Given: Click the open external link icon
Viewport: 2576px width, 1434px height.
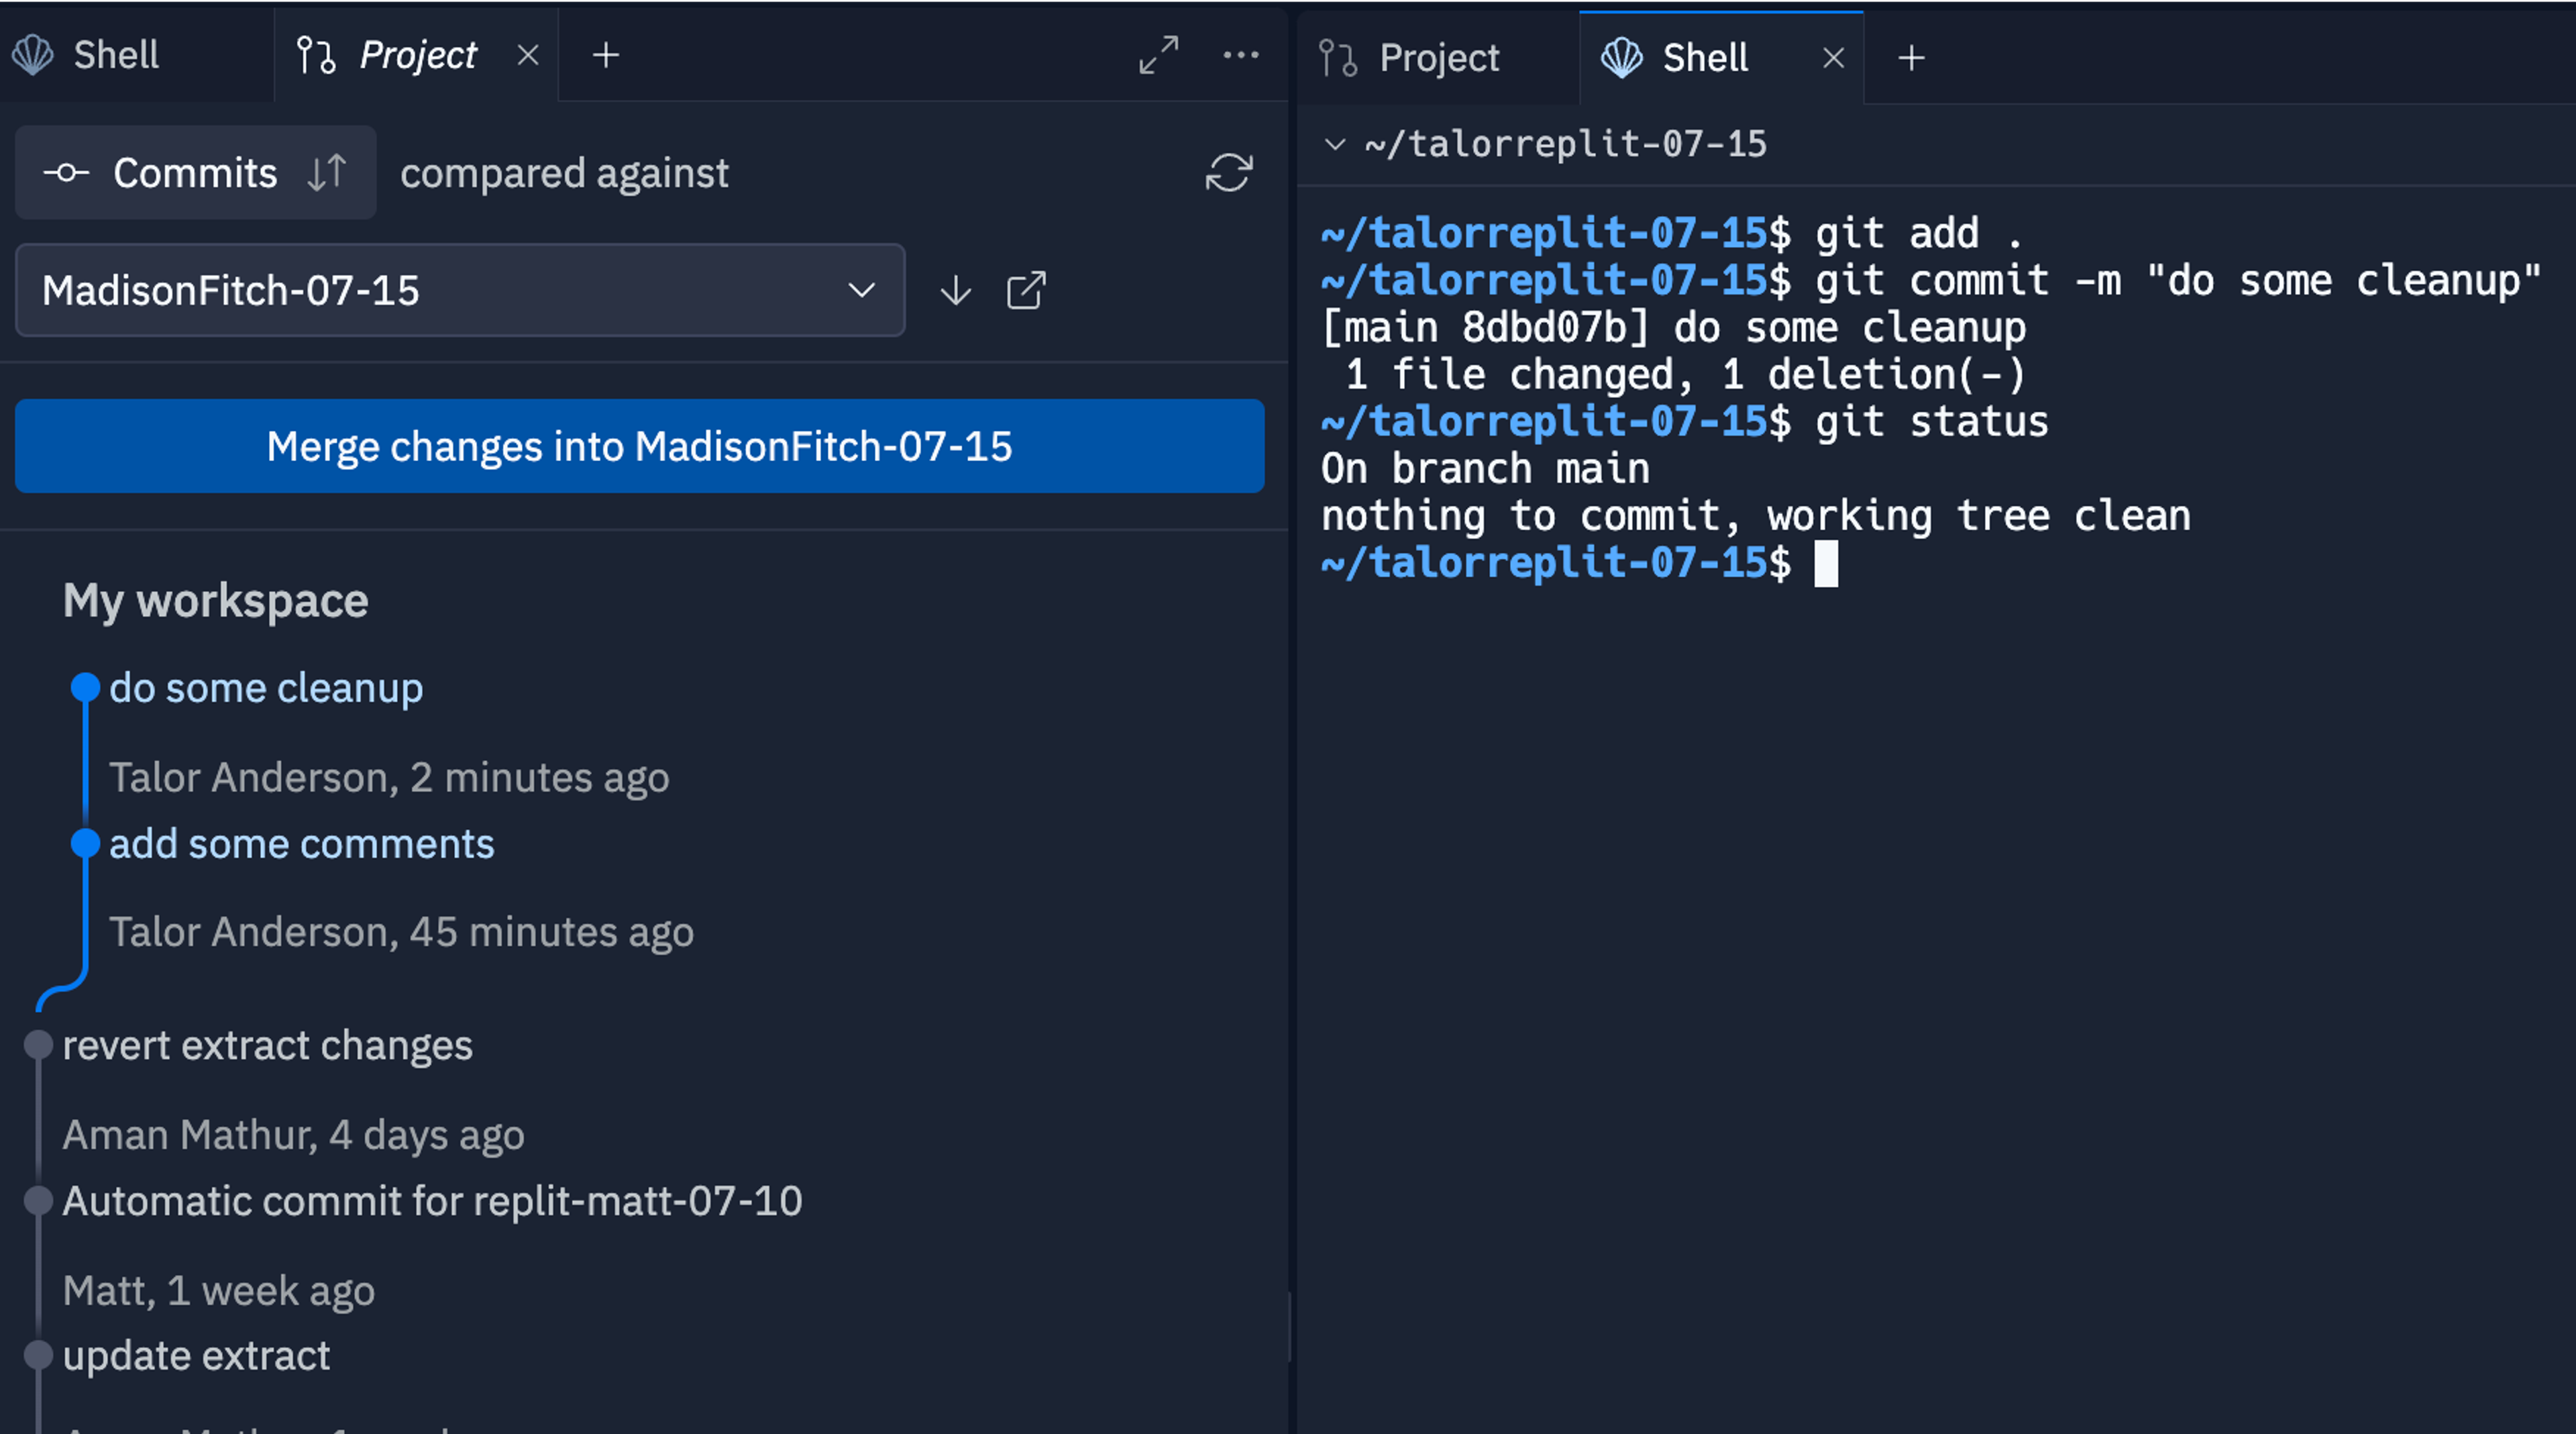Looking at the screenshot, I should (x=1026, y=290).
